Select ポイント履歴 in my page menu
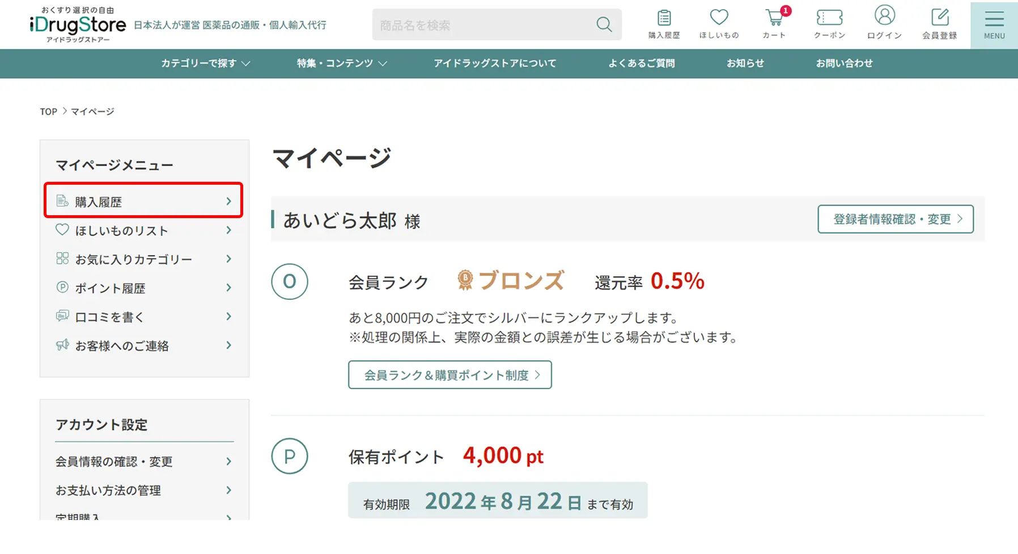The height and width of the screenshot is (554, 1018). click(110, 288)
